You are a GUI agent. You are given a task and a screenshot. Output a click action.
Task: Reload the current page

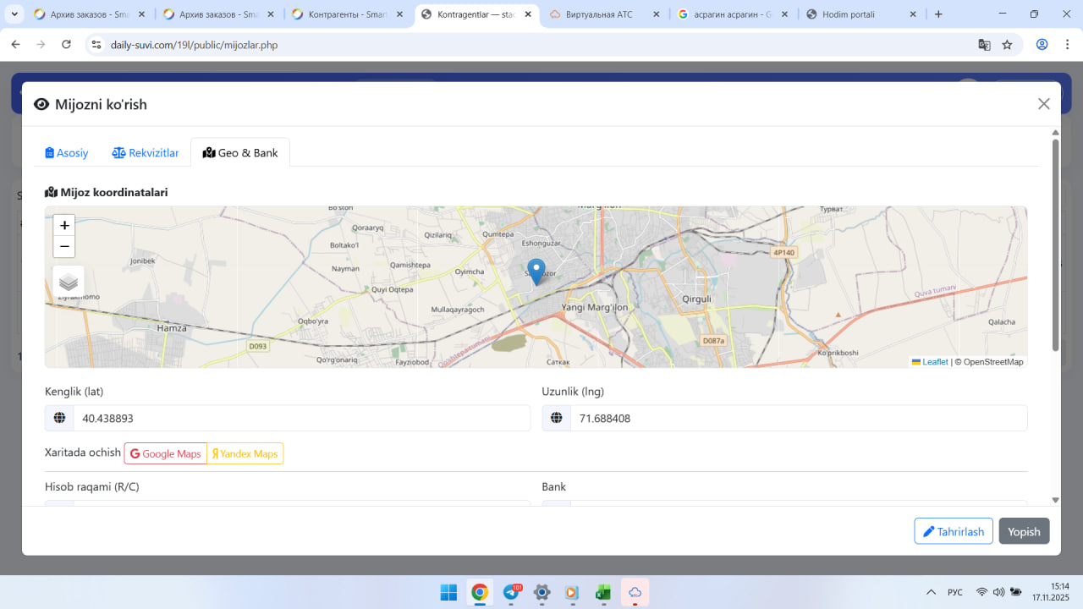[66, 45]
